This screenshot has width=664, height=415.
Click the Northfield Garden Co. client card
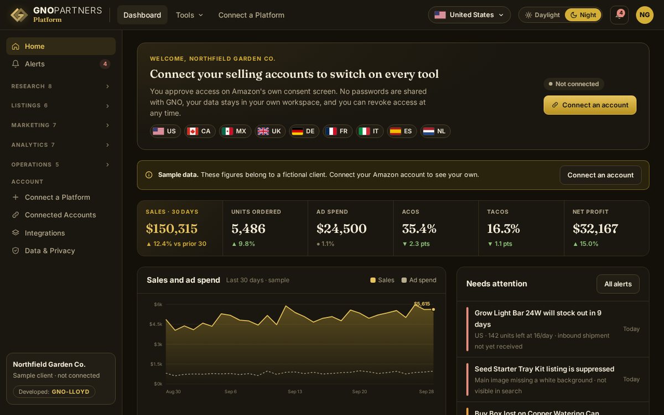[61, 379]
